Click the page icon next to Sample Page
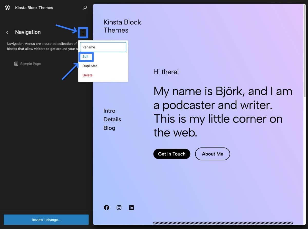308x229 pixels. coord(16,64)
